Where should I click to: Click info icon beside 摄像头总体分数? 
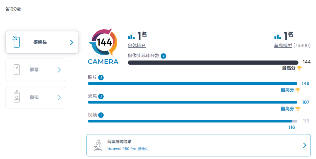point(163,56)
